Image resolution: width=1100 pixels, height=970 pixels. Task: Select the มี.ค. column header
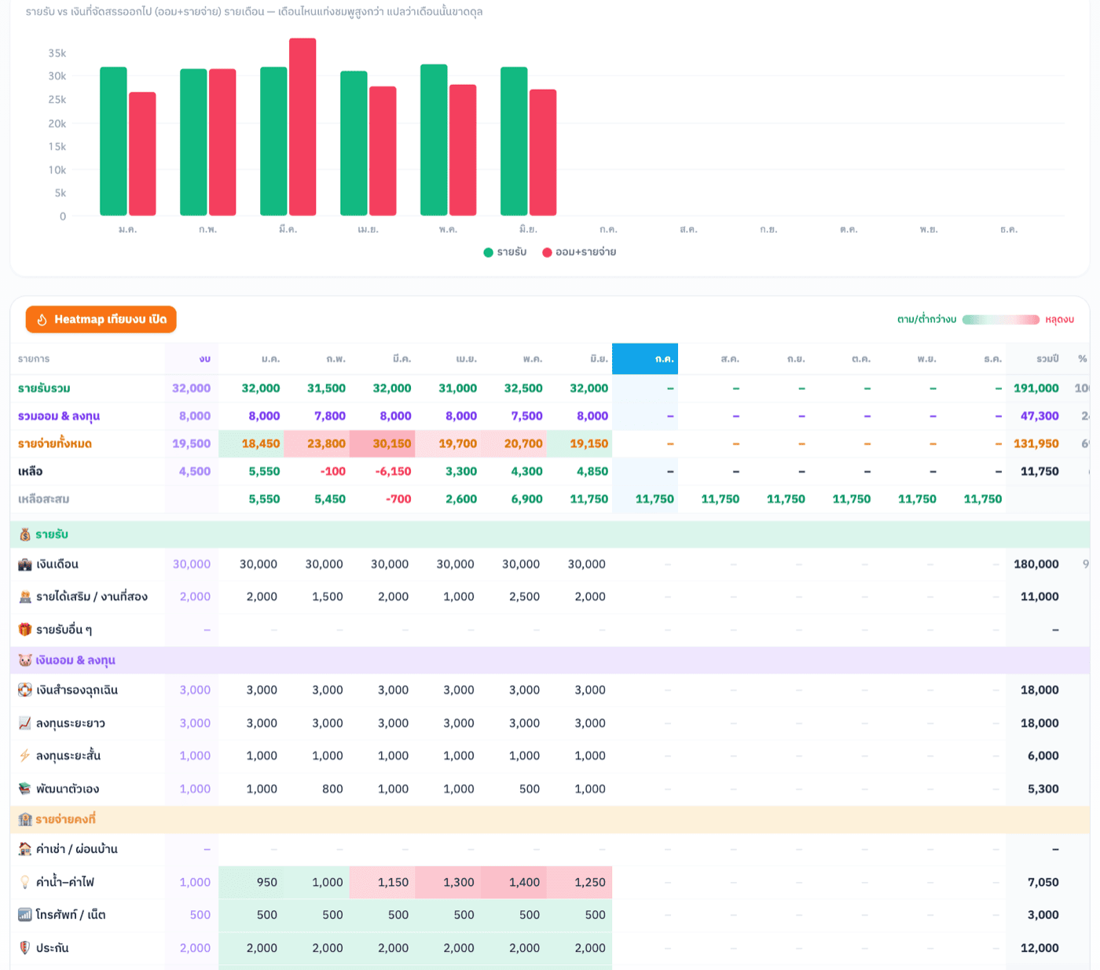pyautogui.click(x=401, y=358)
